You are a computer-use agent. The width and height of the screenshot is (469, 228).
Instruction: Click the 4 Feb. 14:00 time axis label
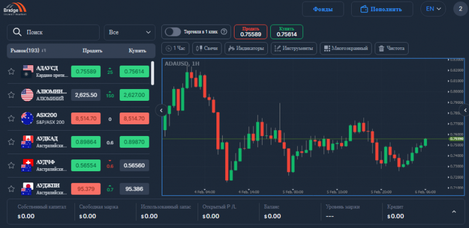click(x=249, y=192)
